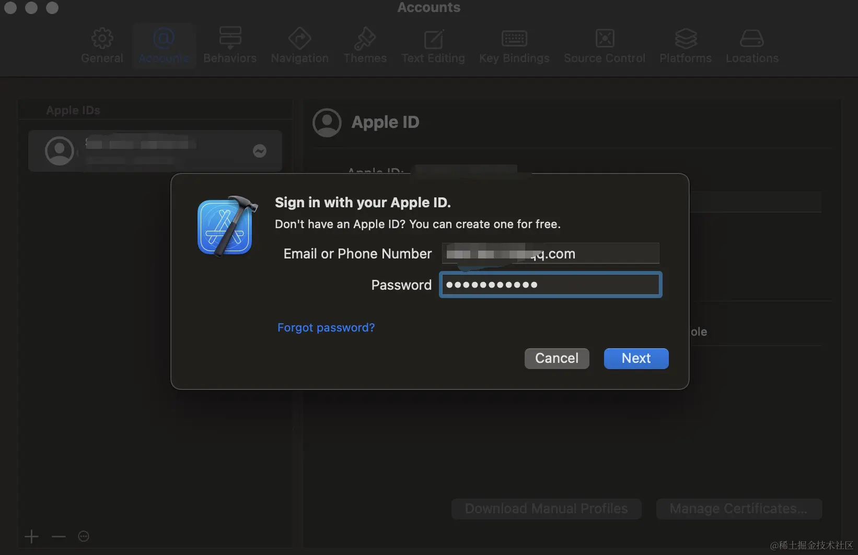This screenshot has width=858, height=555.
Task: Open the Key Bindings tab
Action: click(x=514, y=46)
